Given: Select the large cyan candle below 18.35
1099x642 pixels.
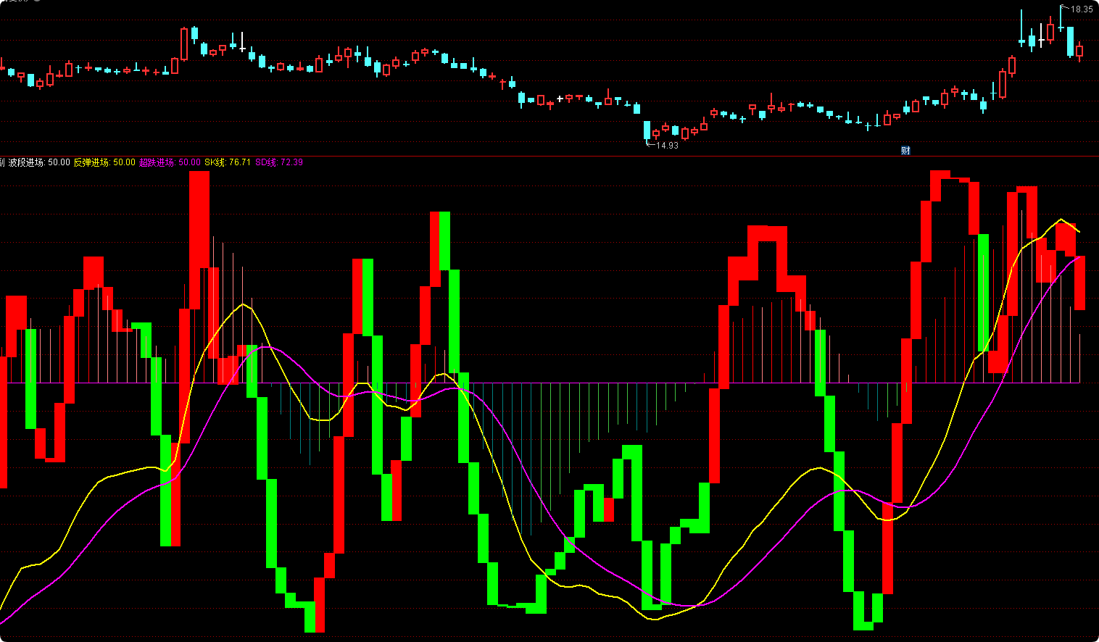Looking at the screenshot, I should pyautogui.click(x=1070, y=41).
